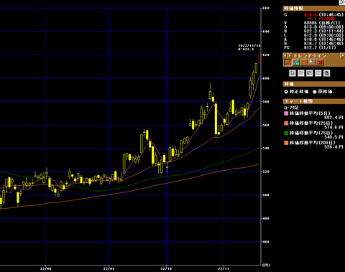
Task: Click the 540 price axis label
Action: [x=266, y=149]
